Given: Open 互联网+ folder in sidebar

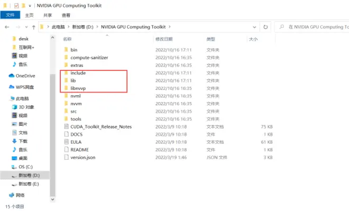Looking at the screenshot, I should [x=23, y=47].
